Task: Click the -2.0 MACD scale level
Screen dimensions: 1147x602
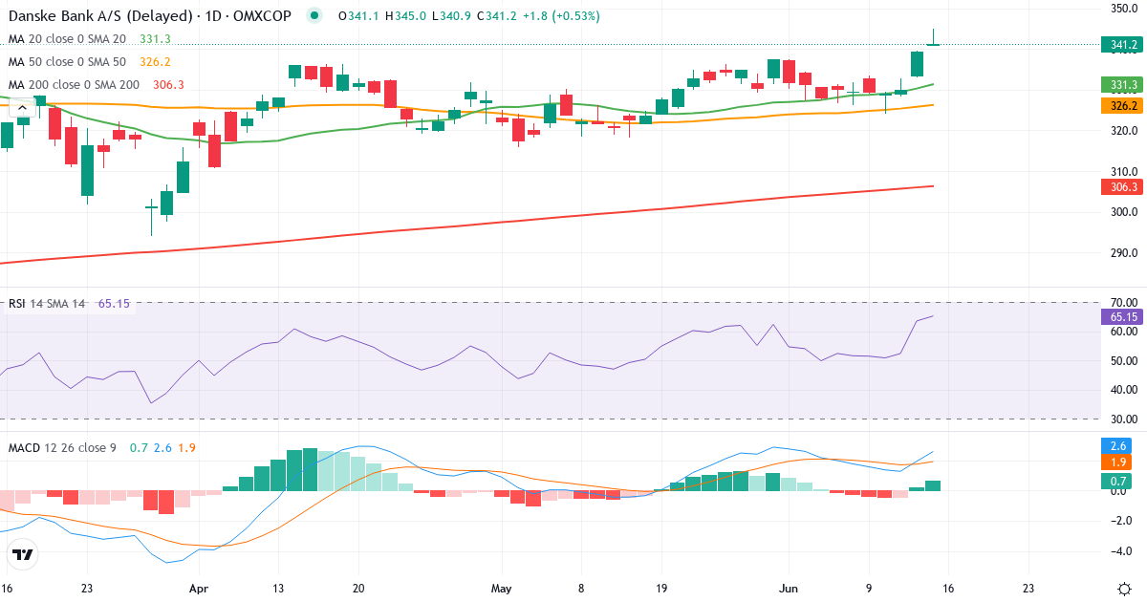Action: pyautogui.click(x=1123, y=521)
